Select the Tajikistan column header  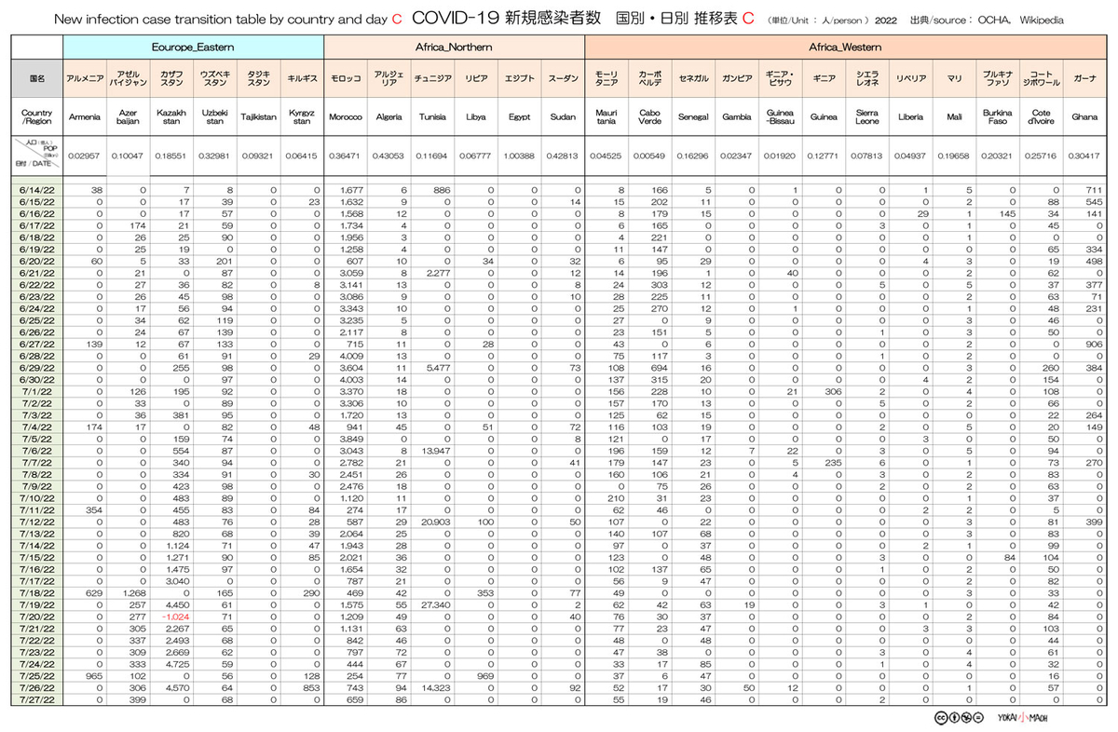(258, 118)
